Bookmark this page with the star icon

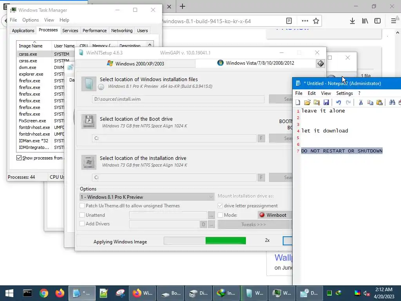(x=316, y=21)
